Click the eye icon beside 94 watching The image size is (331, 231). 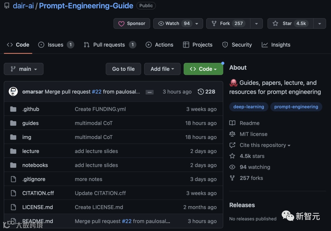click(232, 167)
